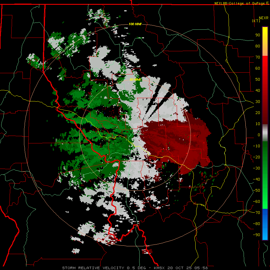
Task: Click the 100 NMI range ring label
Action: tap(135, 24)
